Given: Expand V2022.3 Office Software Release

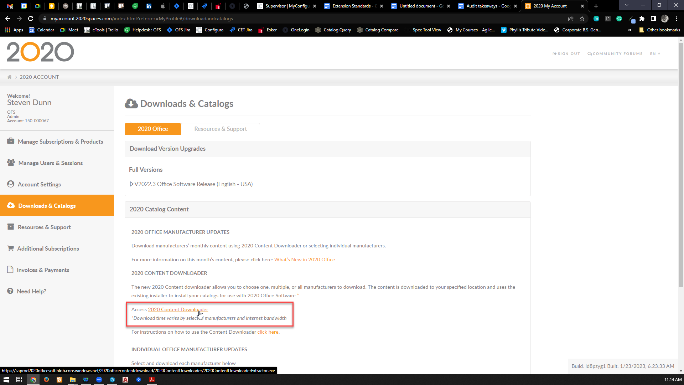Looking at the screenshot, I should click(191, 184).
